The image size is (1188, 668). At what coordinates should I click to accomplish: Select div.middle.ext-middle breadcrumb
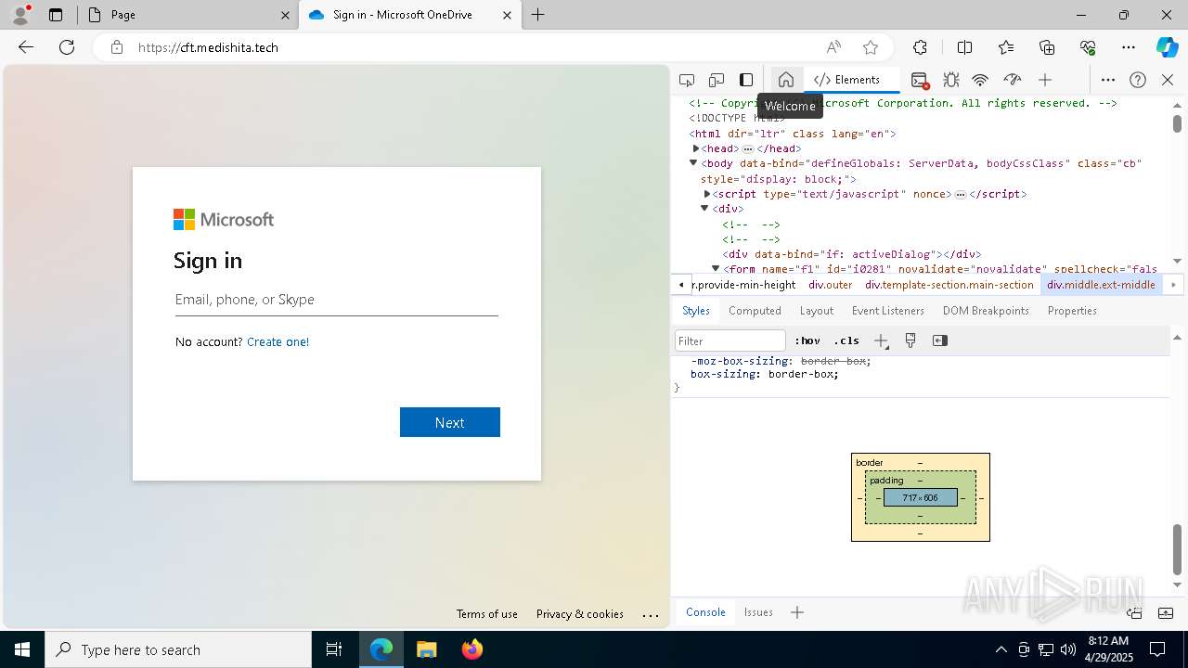click(x=1101, y=285)
